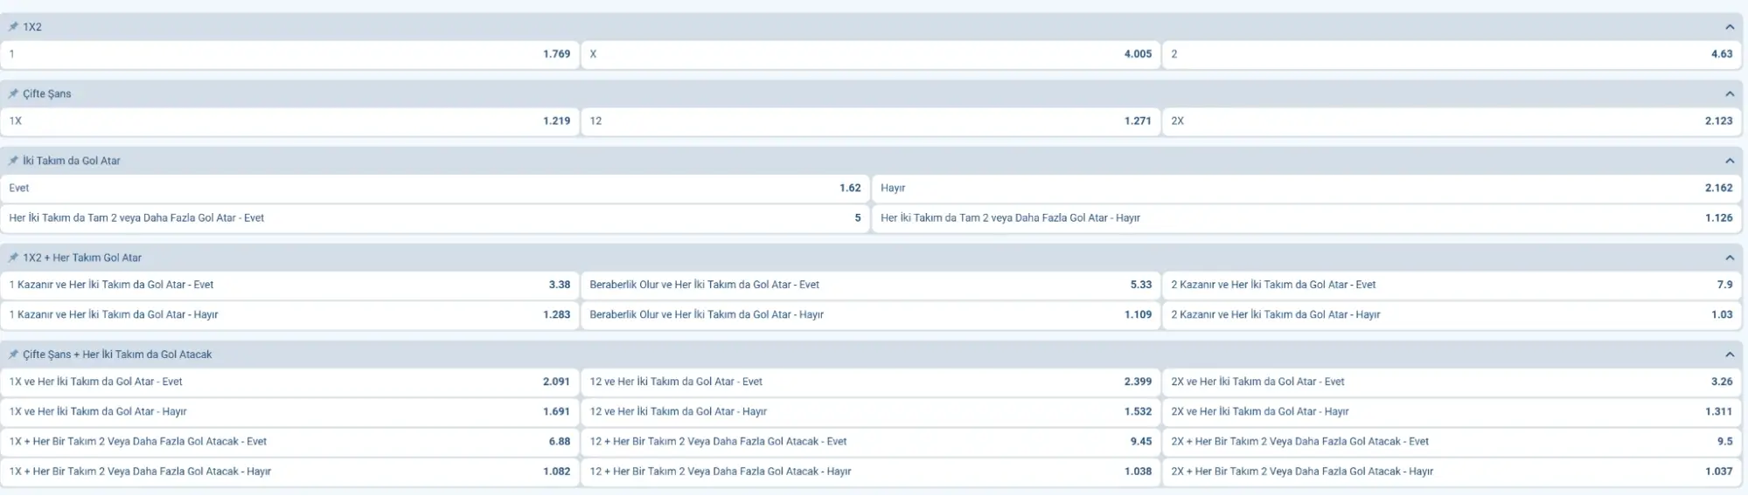Screen dimensions: 1748x496
Task: Pick away win at 4.63
Action: (x=1452, y=54)
